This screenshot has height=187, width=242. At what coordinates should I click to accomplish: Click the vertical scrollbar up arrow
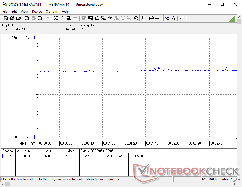(239, 17)
